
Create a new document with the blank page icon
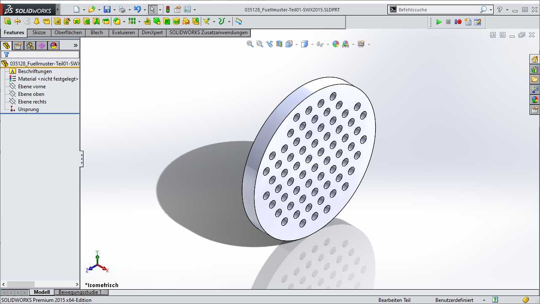(76, 9)
